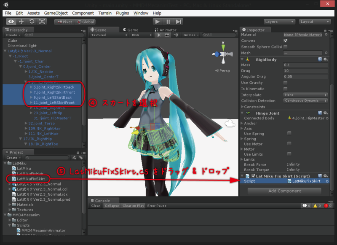Image resolution: width=337 pixels, height=245 pixels.
Task: Toggle the console error count icon
Action: click(328, 206)
